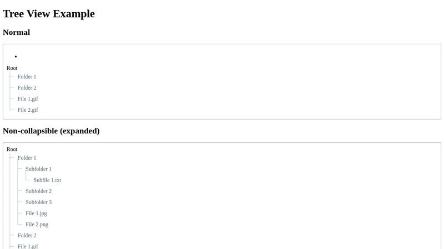Click the Normal section heading
Viewport: 444px width, 249px height.
coord(17,32)
